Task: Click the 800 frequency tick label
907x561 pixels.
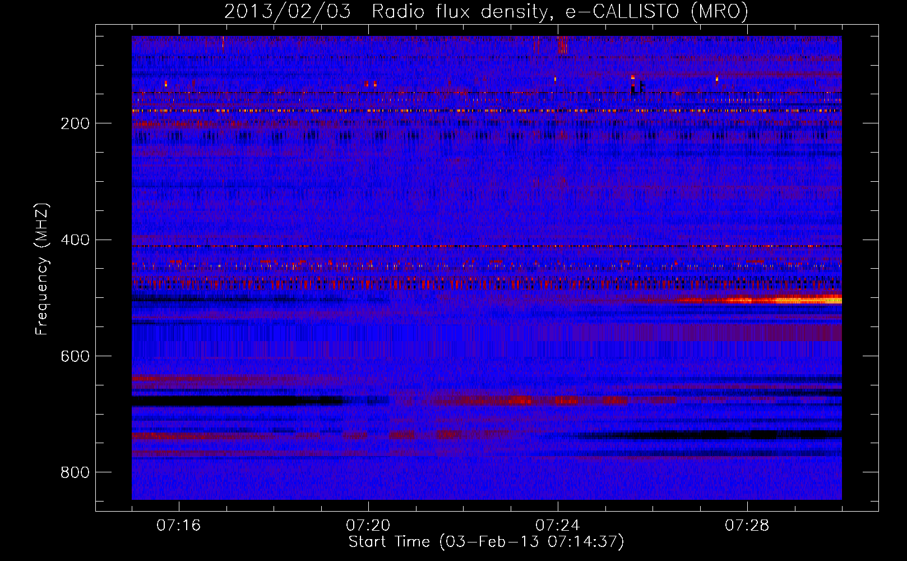Action: (x=75, y=473)
